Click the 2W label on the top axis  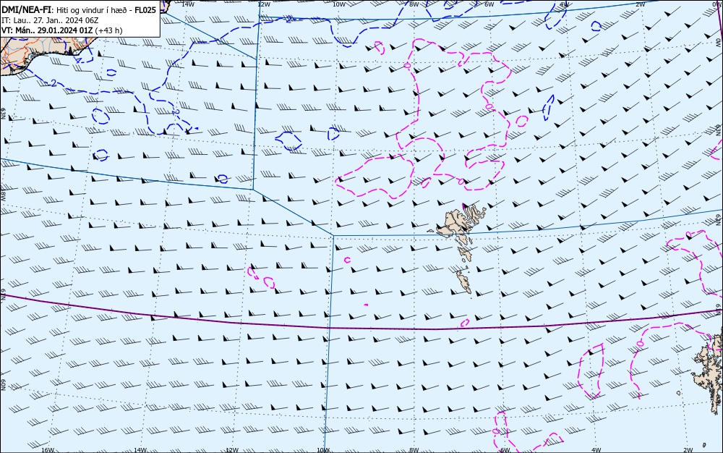tap(640, 4)
